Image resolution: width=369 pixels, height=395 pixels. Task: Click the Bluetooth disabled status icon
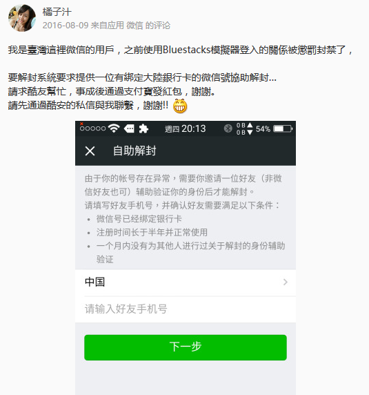228,128
